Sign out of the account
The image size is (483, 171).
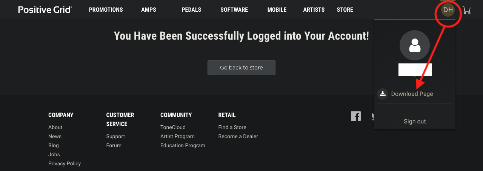(x=415, y=122)
